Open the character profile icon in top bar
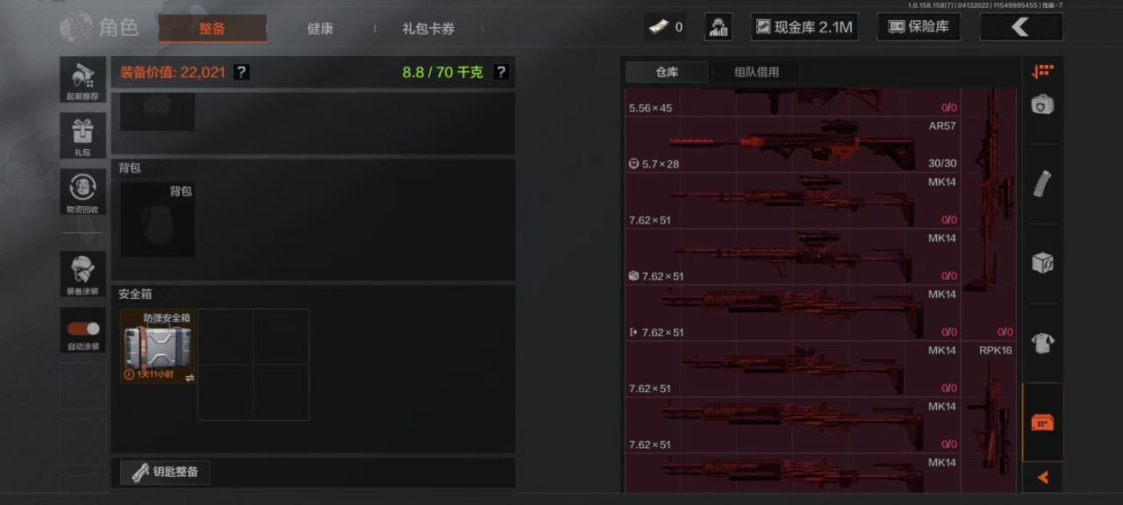 point(719,27)
